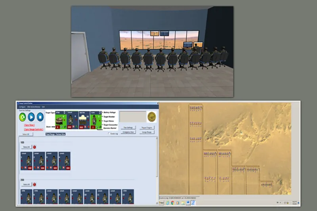317x211 pixels.
Task: Click the X icon on target card 2
Action: point(38,167)
